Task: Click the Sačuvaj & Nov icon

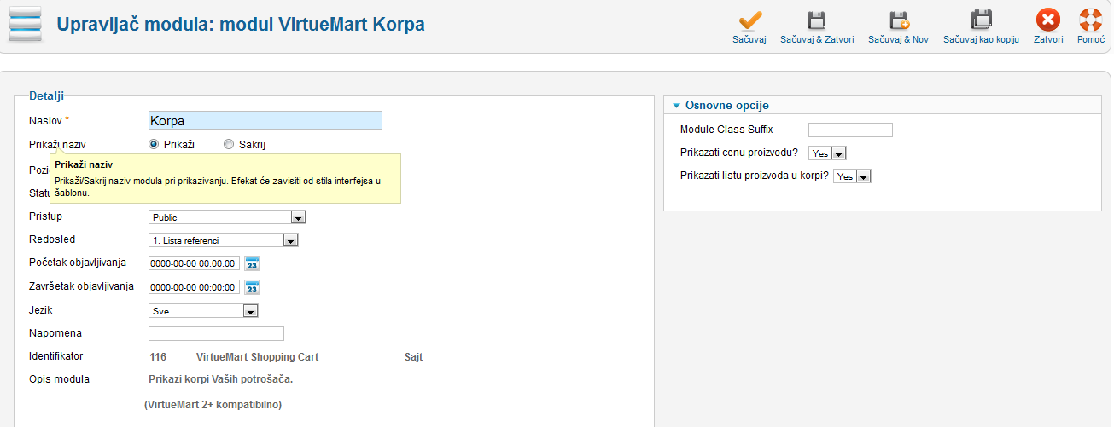Action: 898,20
